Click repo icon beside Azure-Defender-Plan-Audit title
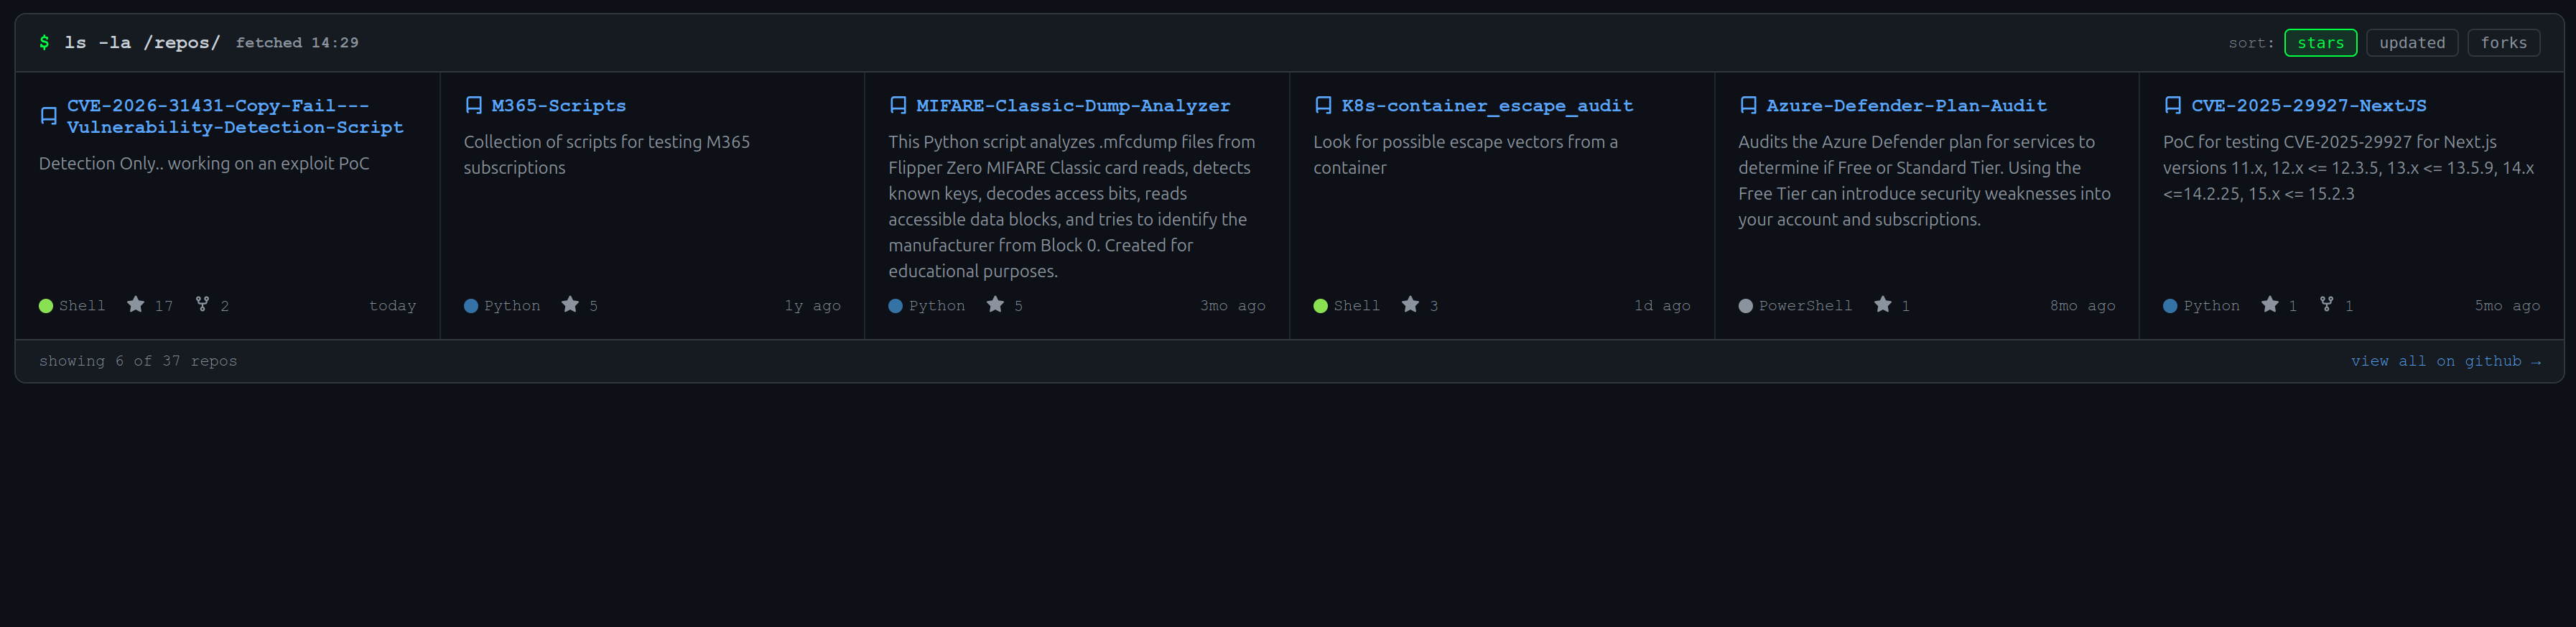2576x627 pixels. click(1748, 105)
